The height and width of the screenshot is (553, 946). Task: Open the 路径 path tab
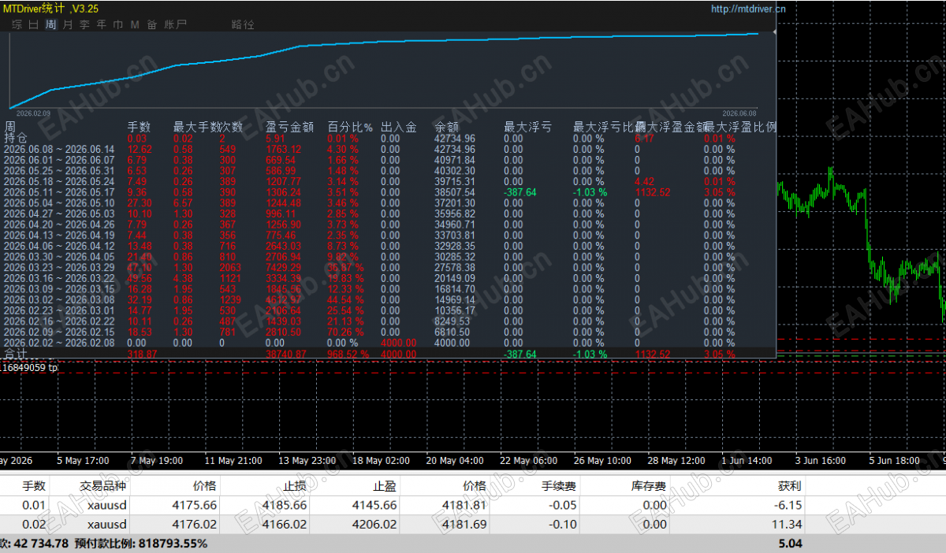click(x=243, y=24)
